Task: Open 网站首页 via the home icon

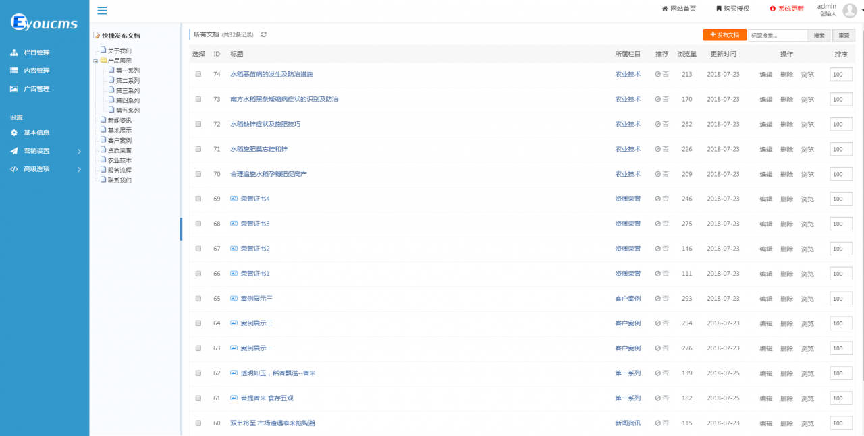Action: tap(665, 9)
